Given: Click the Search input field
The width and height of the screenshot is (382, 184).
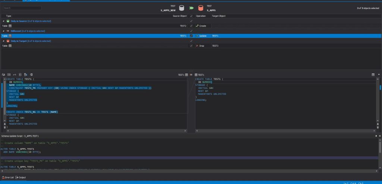Looking at the screenshot, I should 22,8.
